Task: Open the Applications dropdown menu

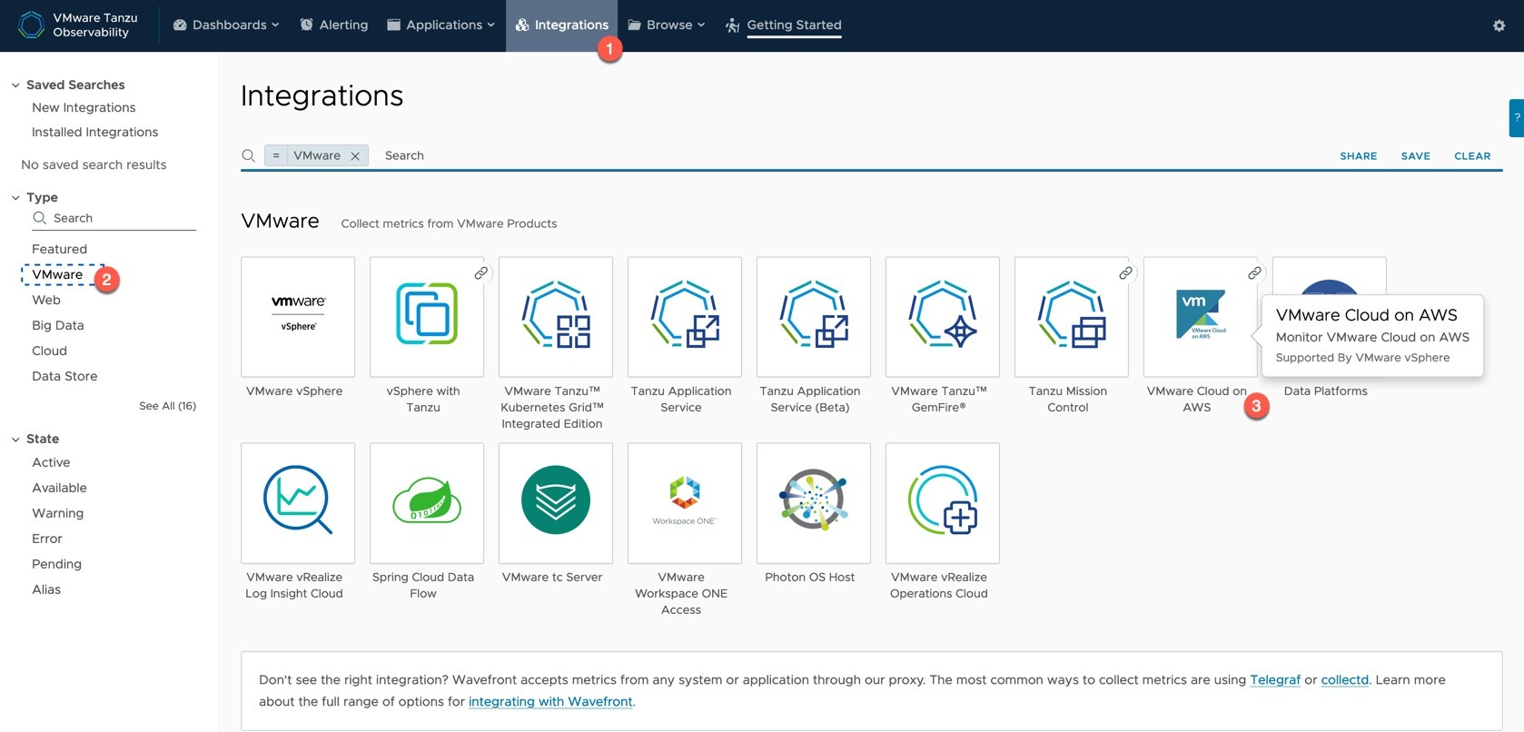Action: pyautogui.click(x=440, y=25)
